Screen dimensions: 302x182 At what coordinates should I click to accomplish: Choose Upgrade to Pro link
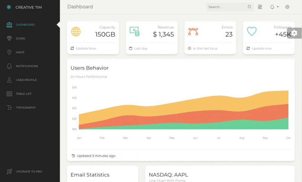pyautogui.click(x=29, y=171)
